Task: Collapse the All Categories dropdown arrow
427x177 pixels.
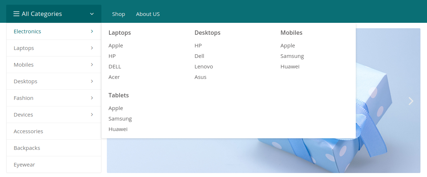Action: point(92,14)
